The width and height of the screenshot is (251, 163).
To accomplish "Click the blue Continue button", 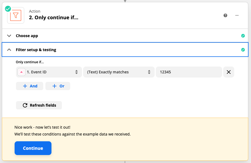I will coord(33,148).
